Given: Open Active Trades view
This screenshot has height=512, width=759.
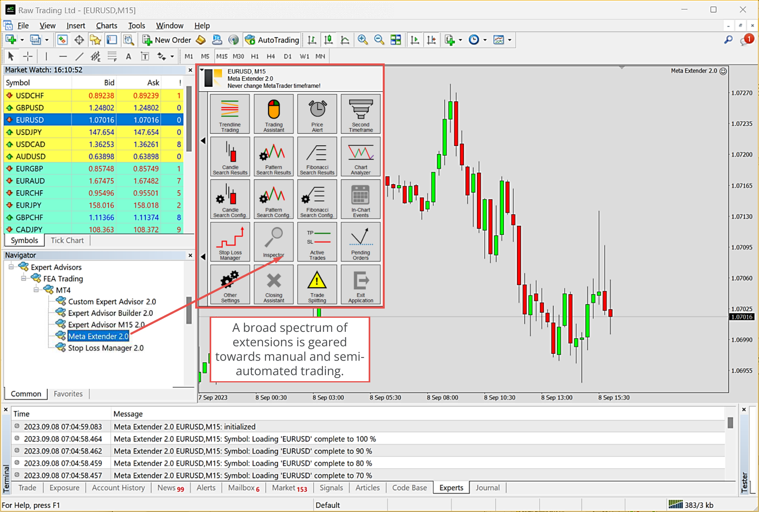Looking at the screenshot, I should coord(317,242).
